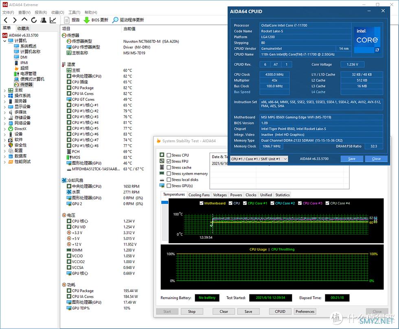
Task: Click the 项目 column header
Action: click(x=66, y=29)
